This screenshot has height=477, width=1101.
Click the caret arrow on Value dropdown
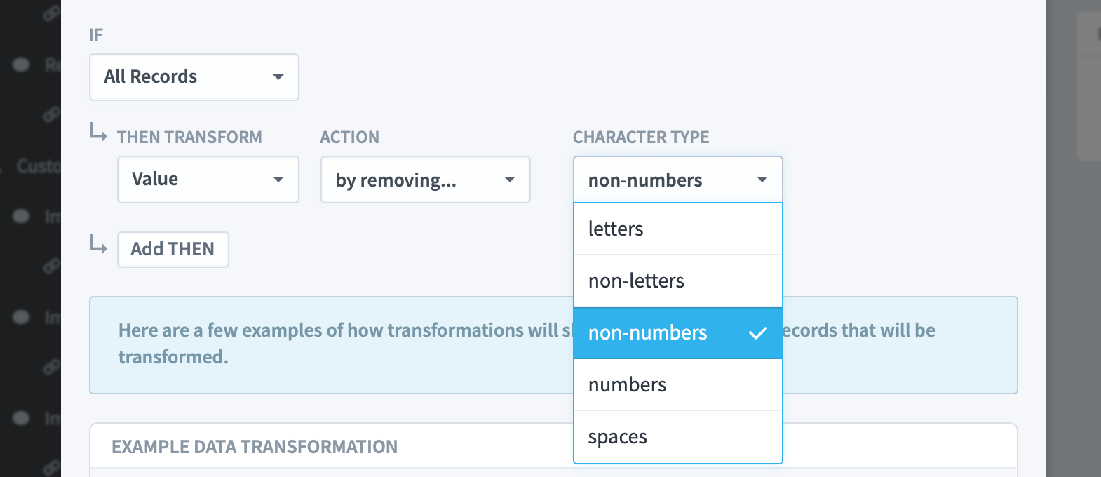278,180
